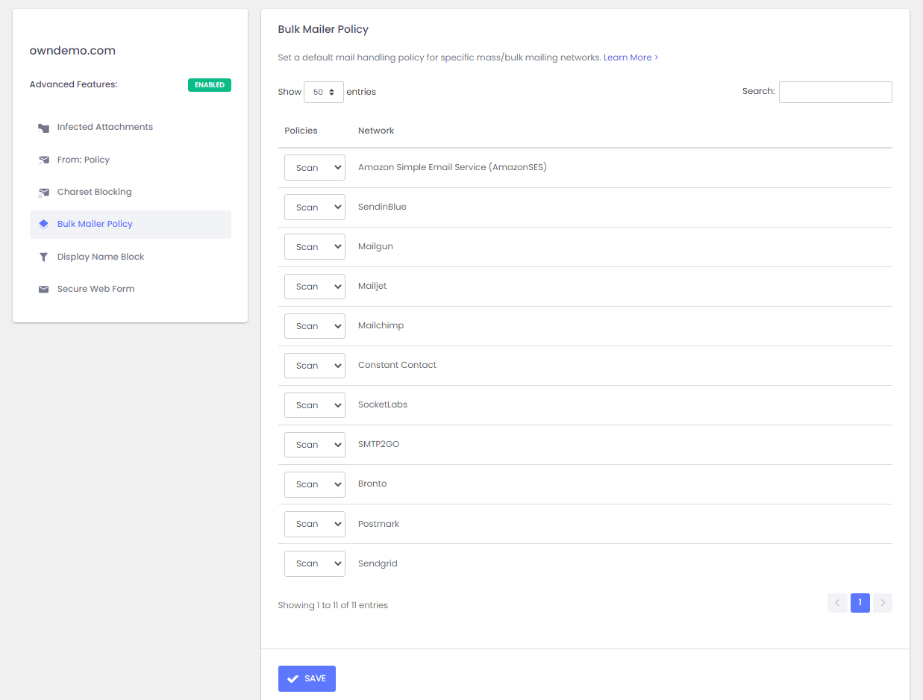Click the Bulk Mailer Policy layers icon

tap(43, 224)
